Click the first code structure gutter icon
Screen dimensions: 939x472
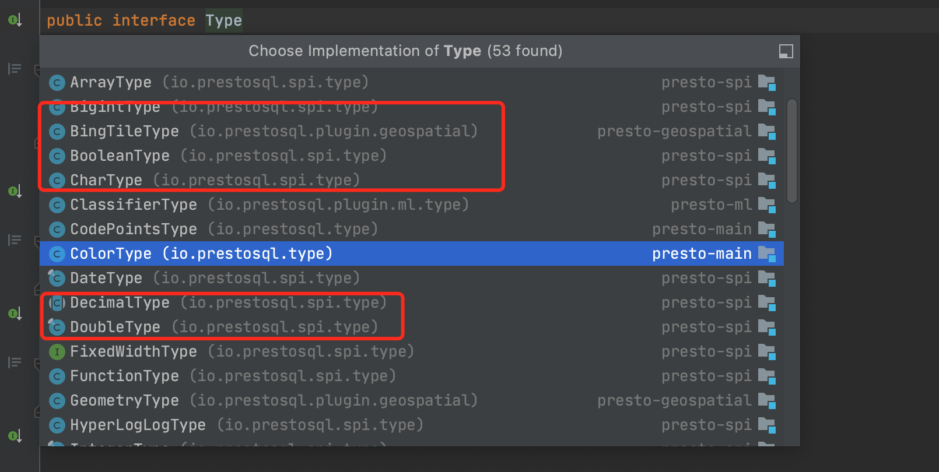click(15, 69)
